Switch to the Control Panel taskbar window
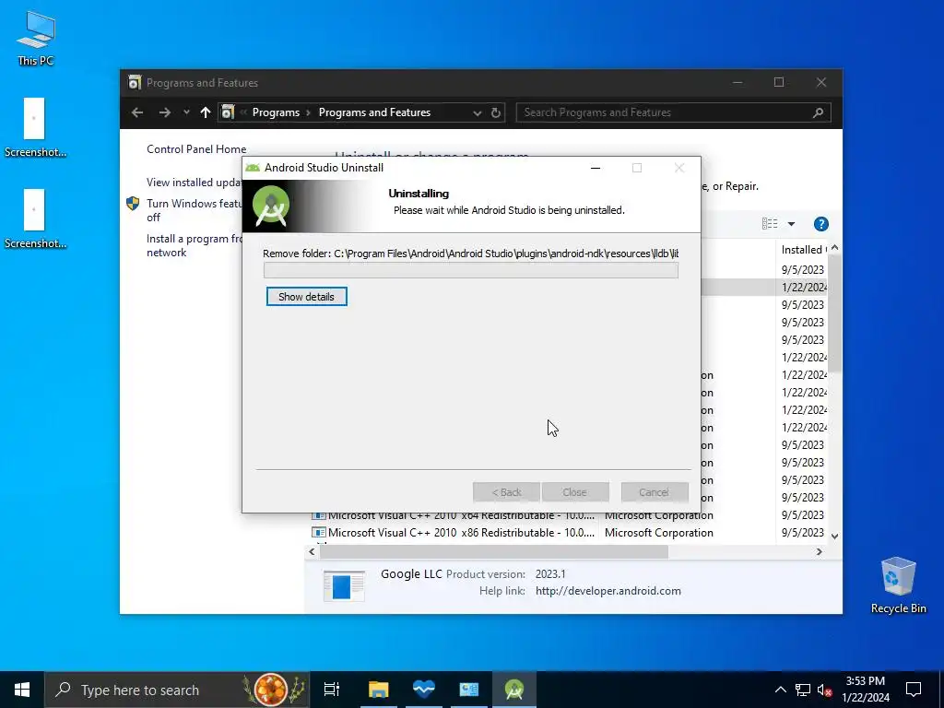 (x=469, y=690)
